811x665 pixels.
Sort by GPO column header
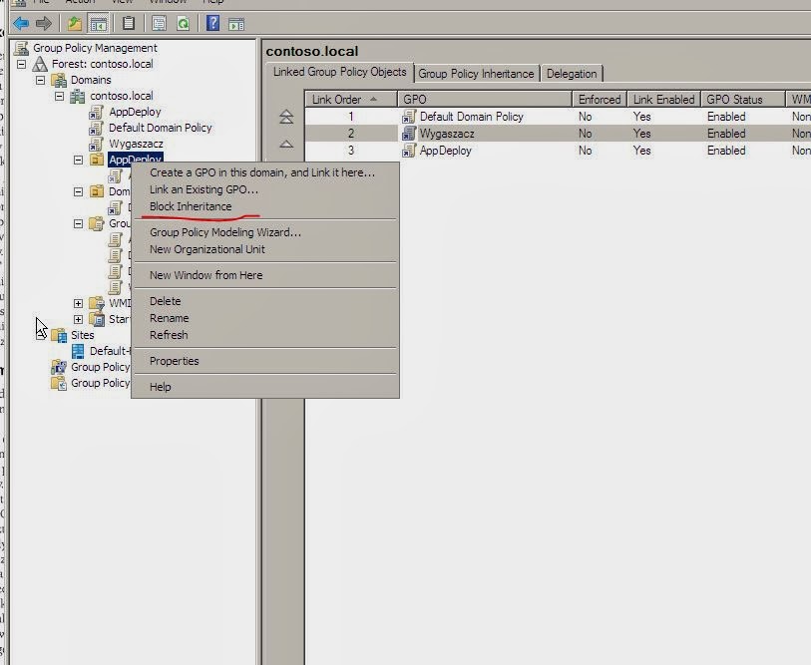(485, 100)
